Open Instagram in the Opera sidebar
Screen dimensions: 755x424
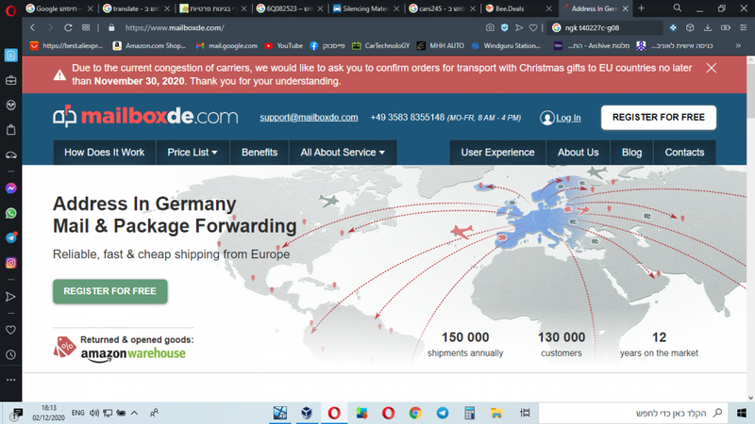[10, 263]
